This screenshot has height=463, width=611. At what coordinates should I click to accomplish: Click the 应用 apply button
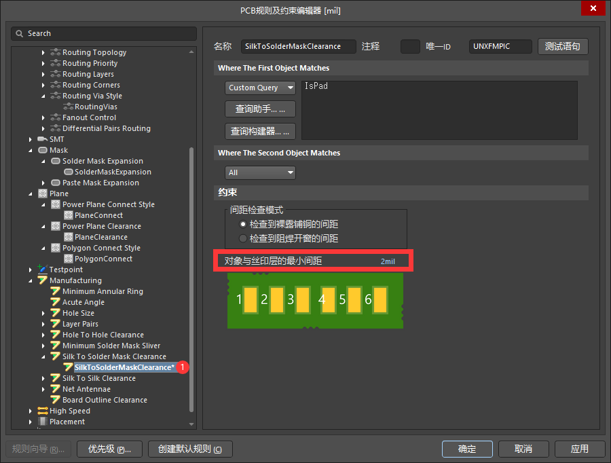point(580,449)
